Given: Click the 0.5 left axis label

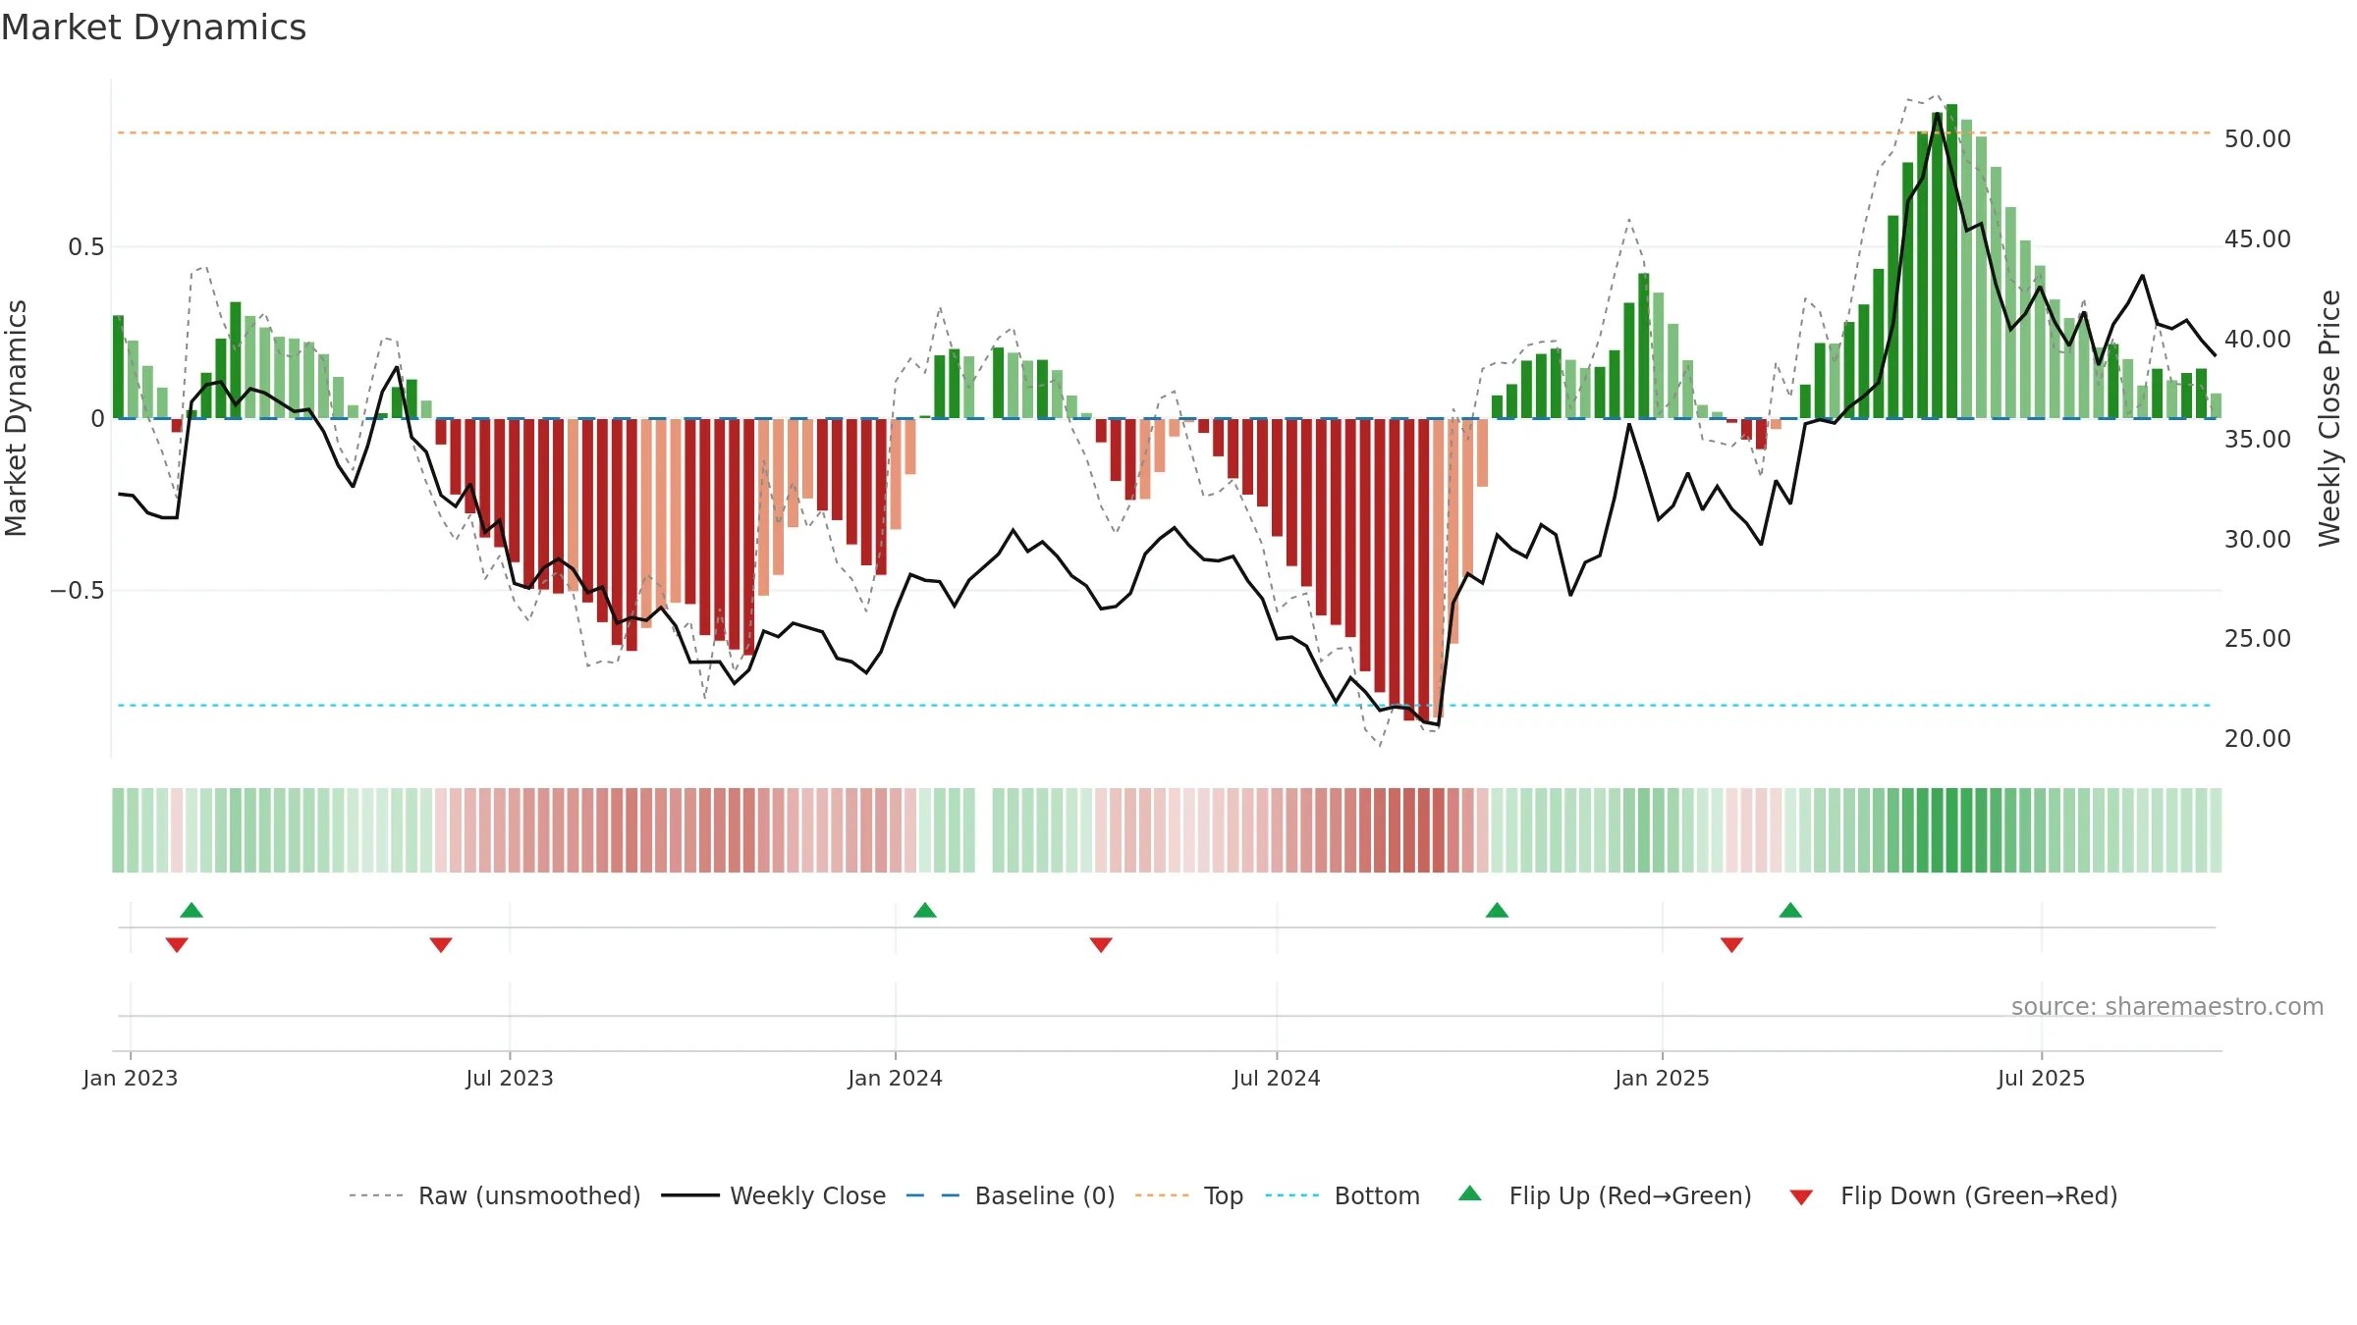Looking at the screenshot, I should pyautogui.click(x=86, y=246).
